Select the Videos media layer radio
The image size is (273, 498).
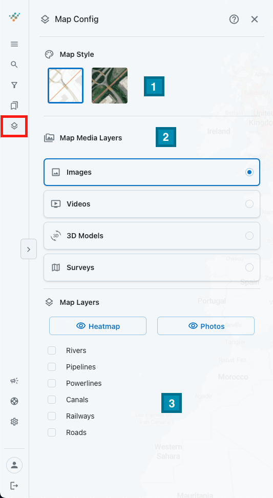[x=152, y=204]
